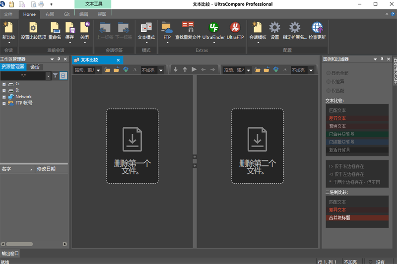Viewport: 397px width, 264px height.
Task: Click the workspace horizontal scrollbar thumb
Action: pos(19,244)
